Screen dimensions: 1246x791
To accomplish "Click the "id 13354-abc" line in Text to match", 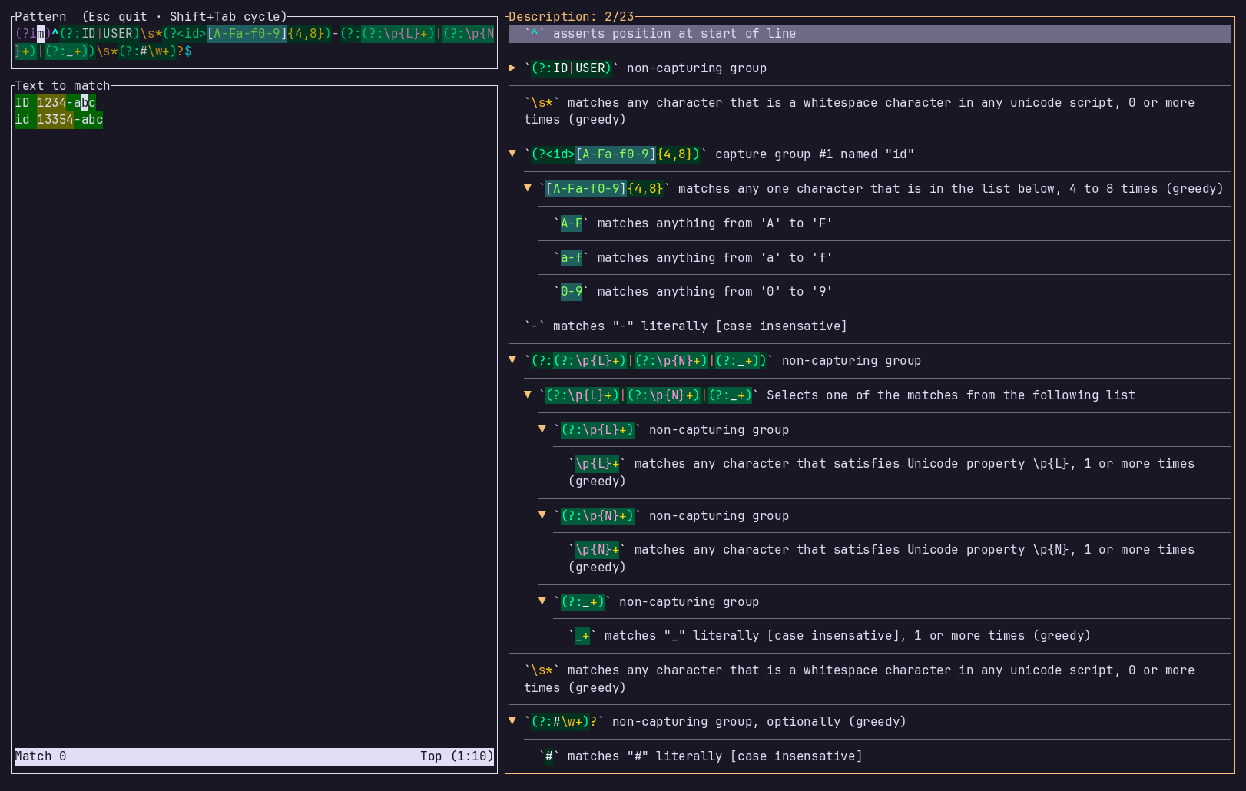I will [x=59, y=120].
